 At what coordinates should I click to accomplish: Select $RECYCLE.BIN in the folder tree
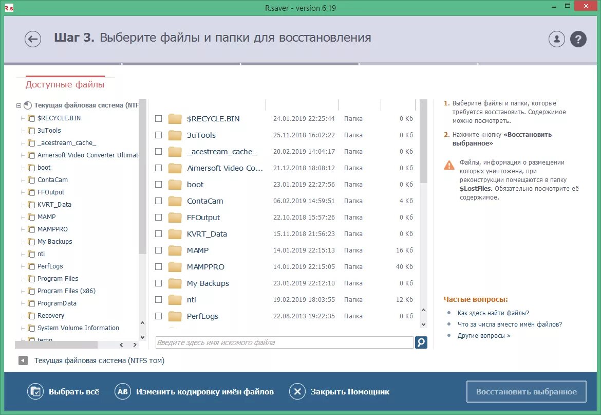(59, 118)
